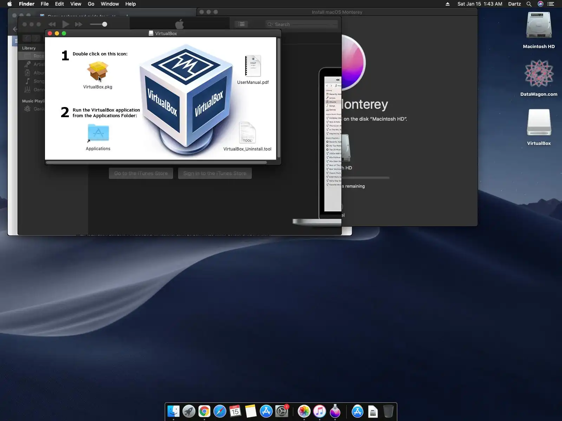The width and height of the screenshot is (562, 421).
Task: Select the Macintosh HD desktop drive
Action: coord(539,26)
